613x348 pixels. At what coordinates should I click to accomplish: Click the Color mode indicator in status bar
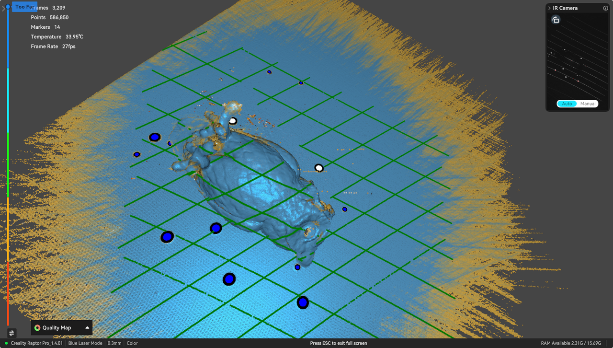coord(132,343)
